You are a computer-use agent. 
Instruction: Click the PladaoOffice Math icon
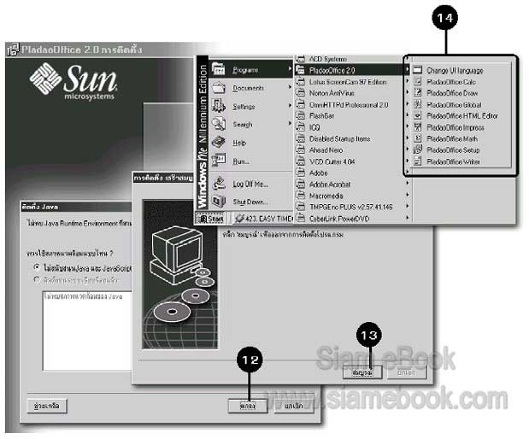tap(418, 138)
